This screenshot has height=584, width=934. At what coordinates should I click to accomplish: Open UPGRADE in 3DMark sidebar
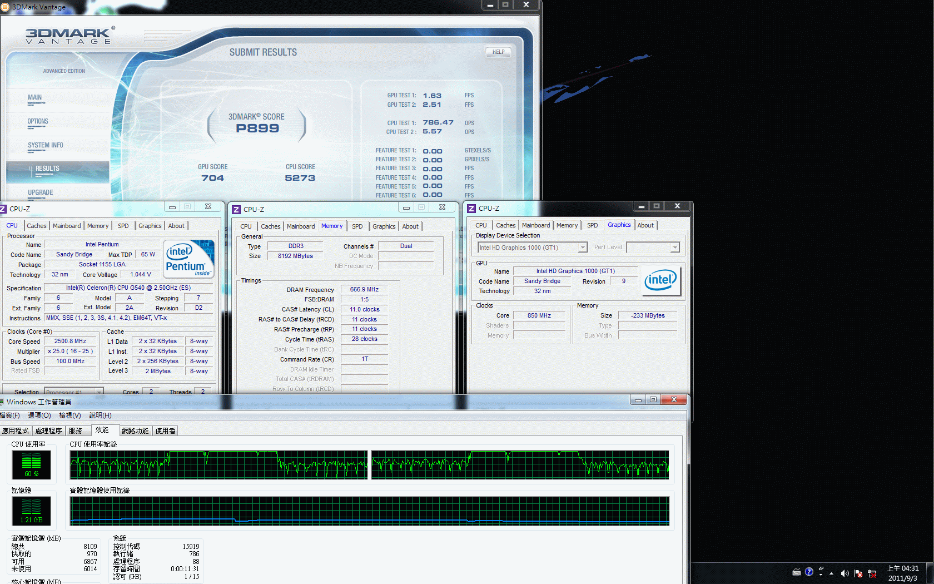click(x=41, y=192)
